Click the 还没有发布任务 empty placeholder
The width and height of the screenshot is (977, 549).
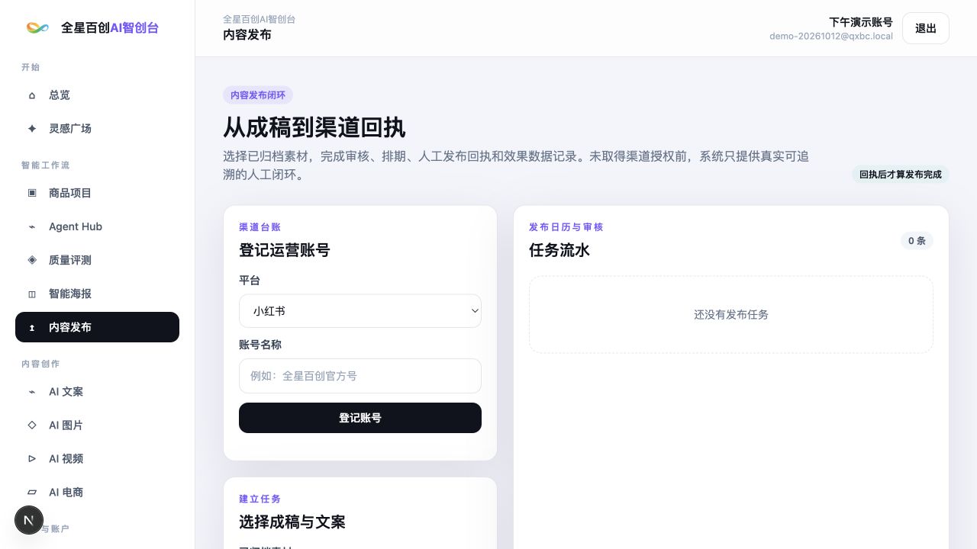click(x=731, y=314)
